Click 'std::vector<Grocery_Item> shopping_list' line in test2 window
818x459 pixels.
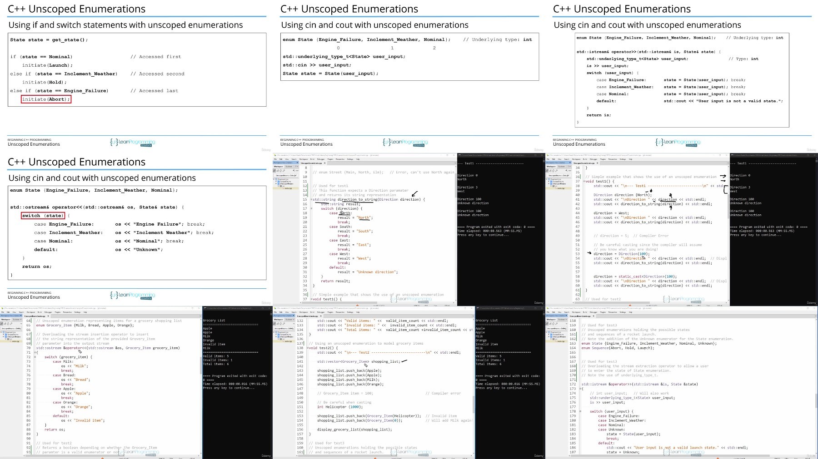pos(359,361)
